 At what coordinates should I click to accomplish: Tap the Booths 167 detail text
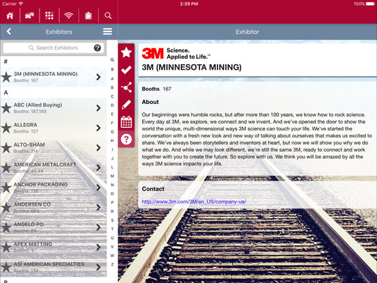[156, 89]
